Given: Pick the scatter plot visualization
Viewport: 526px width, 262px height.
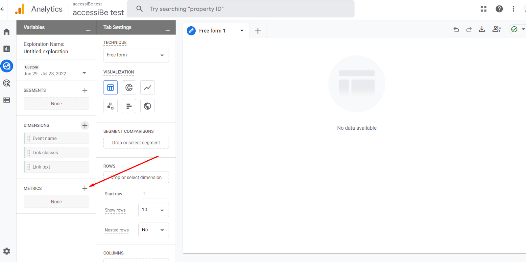Looking at the screenshot, I should (110, 106).
